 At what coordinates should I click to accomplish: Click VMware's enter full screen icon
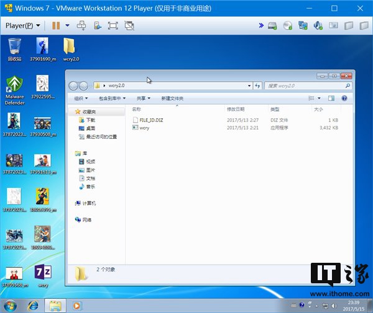point(113,25)
